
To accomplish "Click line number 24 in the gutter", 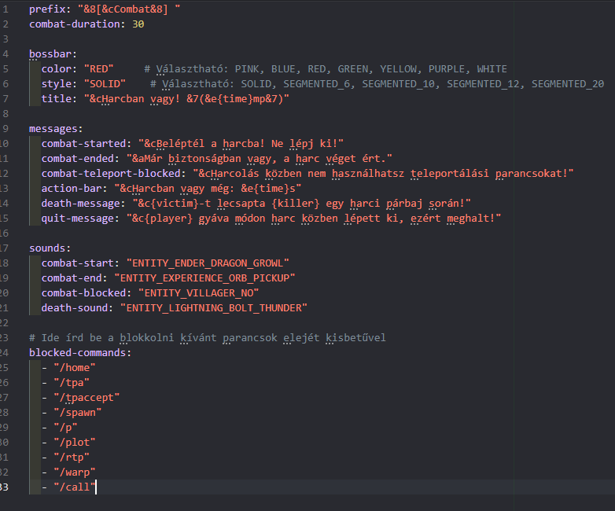I will click(4, 353).
